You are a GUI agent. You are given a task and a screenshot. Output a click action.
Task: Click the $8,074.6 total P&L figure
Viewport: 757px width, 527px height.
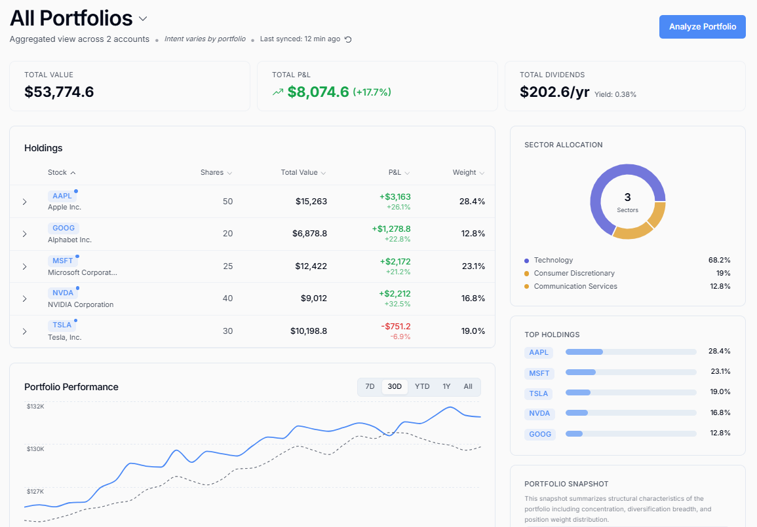coord(318,92)
